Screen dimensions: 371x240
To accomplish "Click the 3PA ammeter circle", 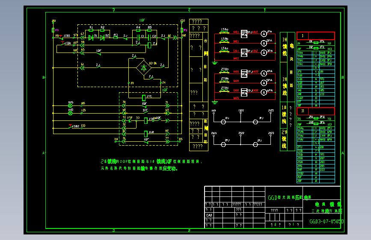I will pyautogui.click(x=264, y=53).
